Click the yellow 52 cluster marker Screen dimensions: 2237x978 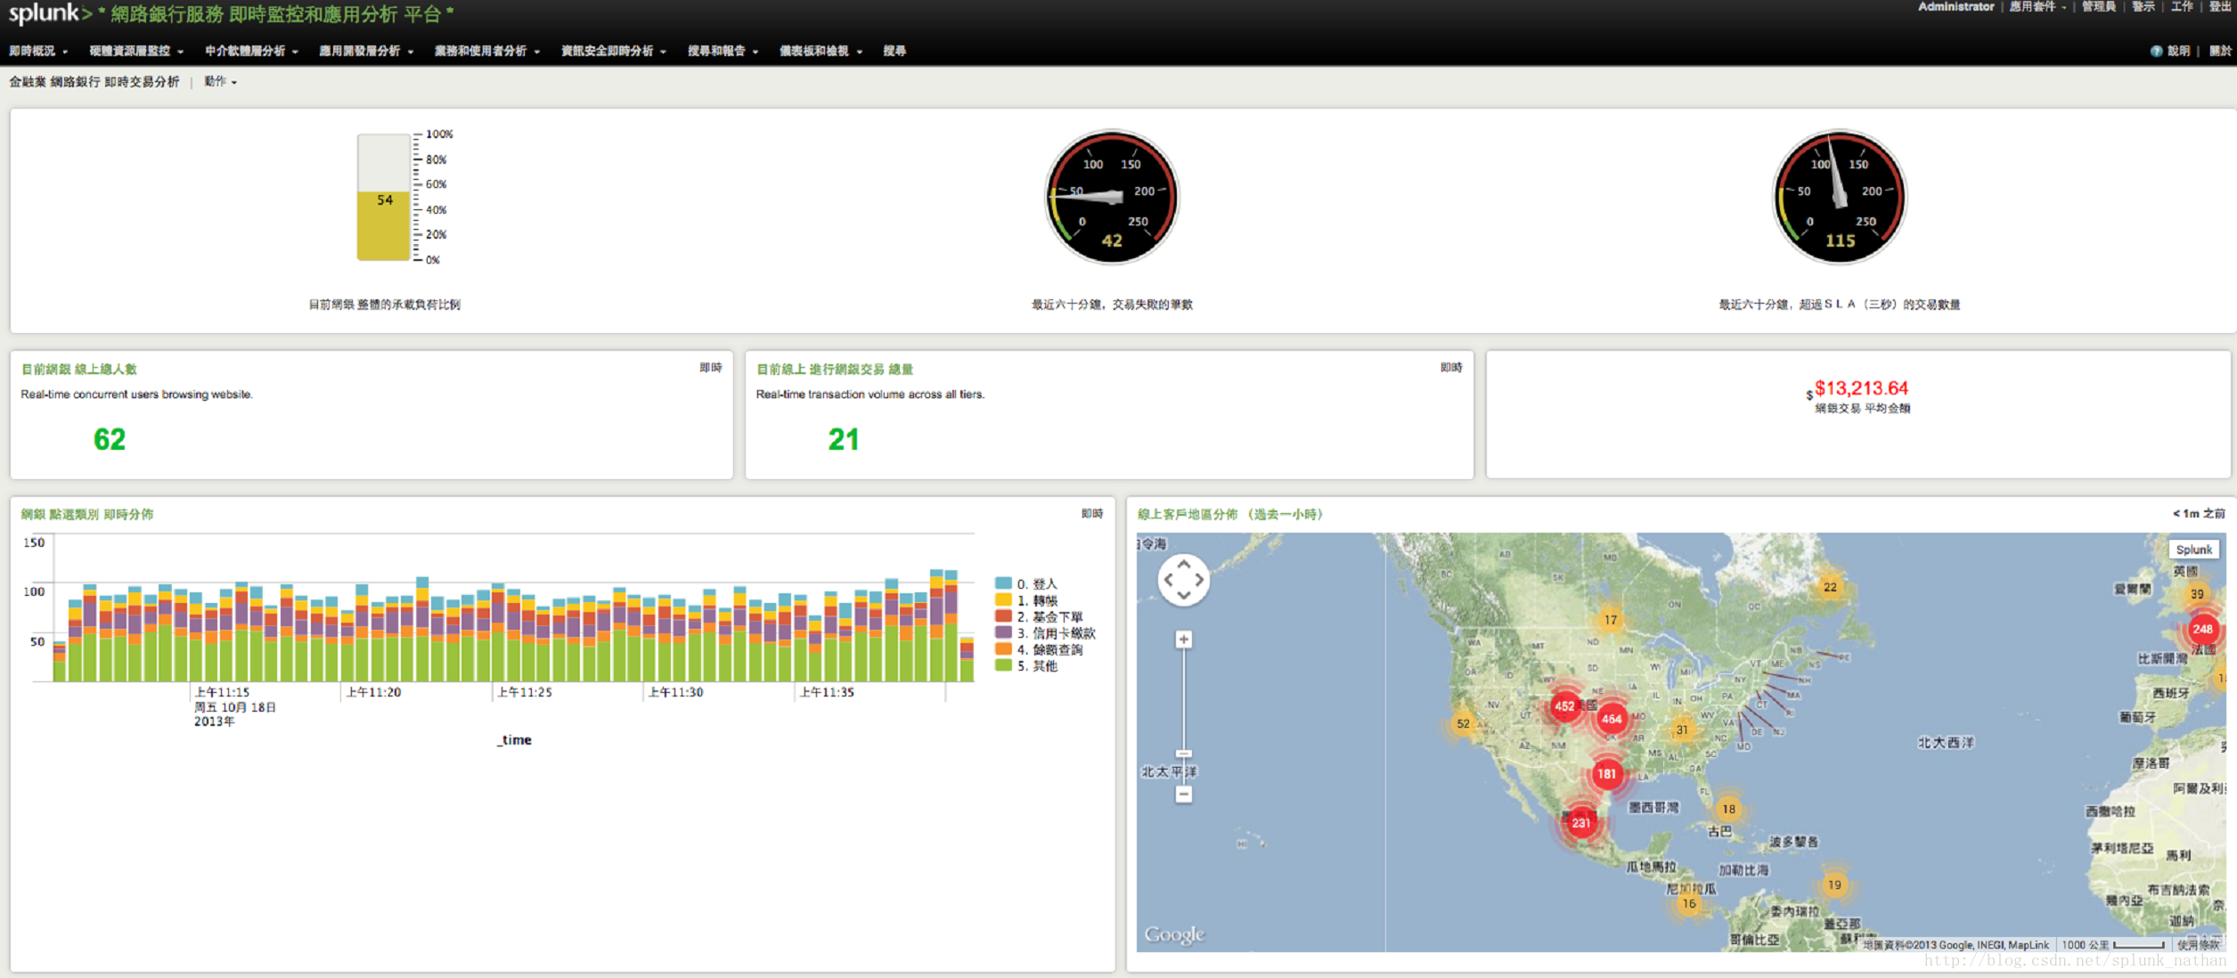point(1463,723)
